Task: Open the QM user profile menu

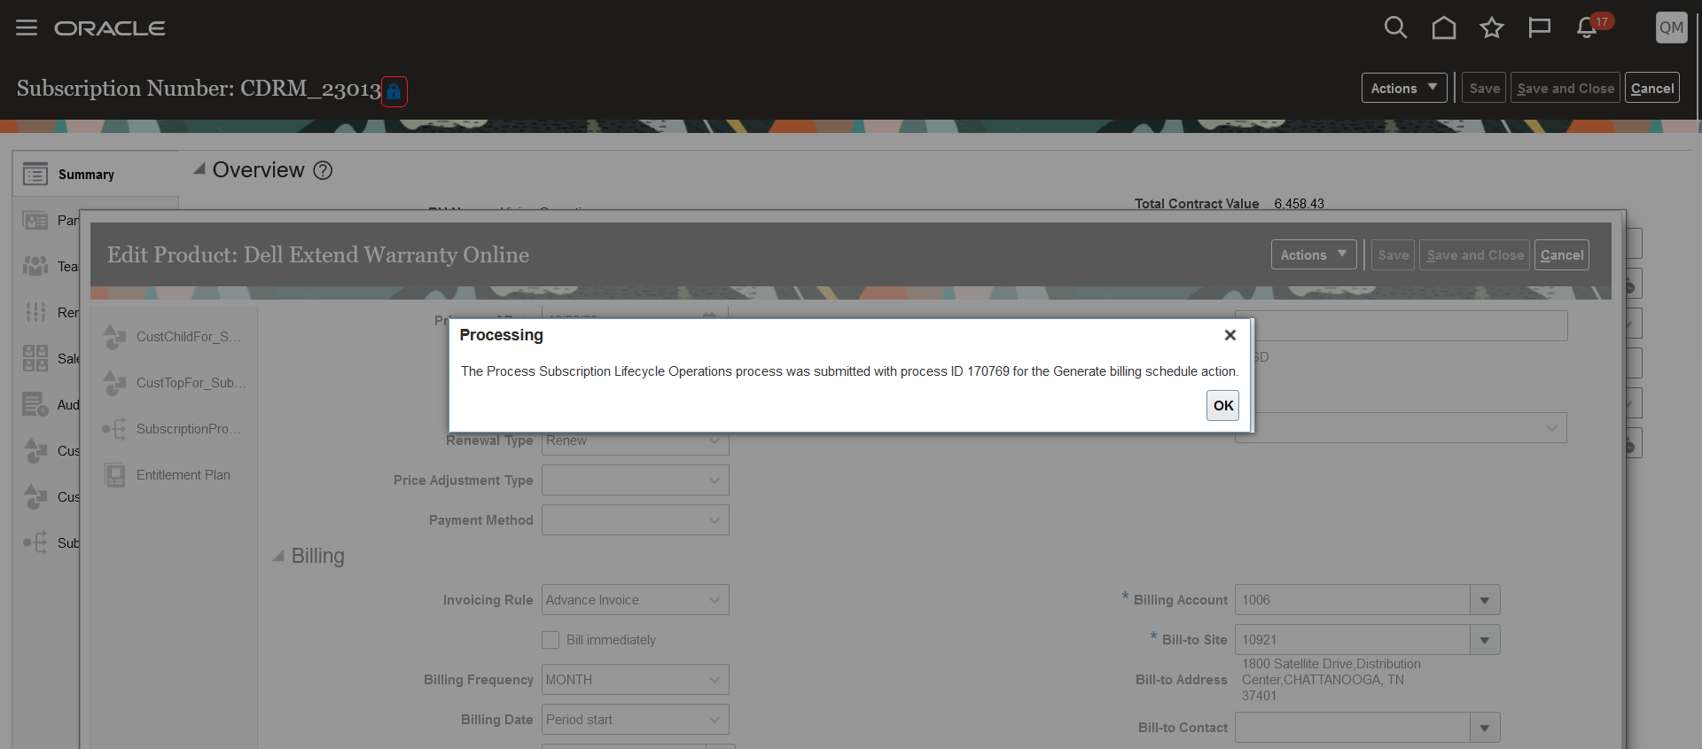Action: [x=1671, y=27]
